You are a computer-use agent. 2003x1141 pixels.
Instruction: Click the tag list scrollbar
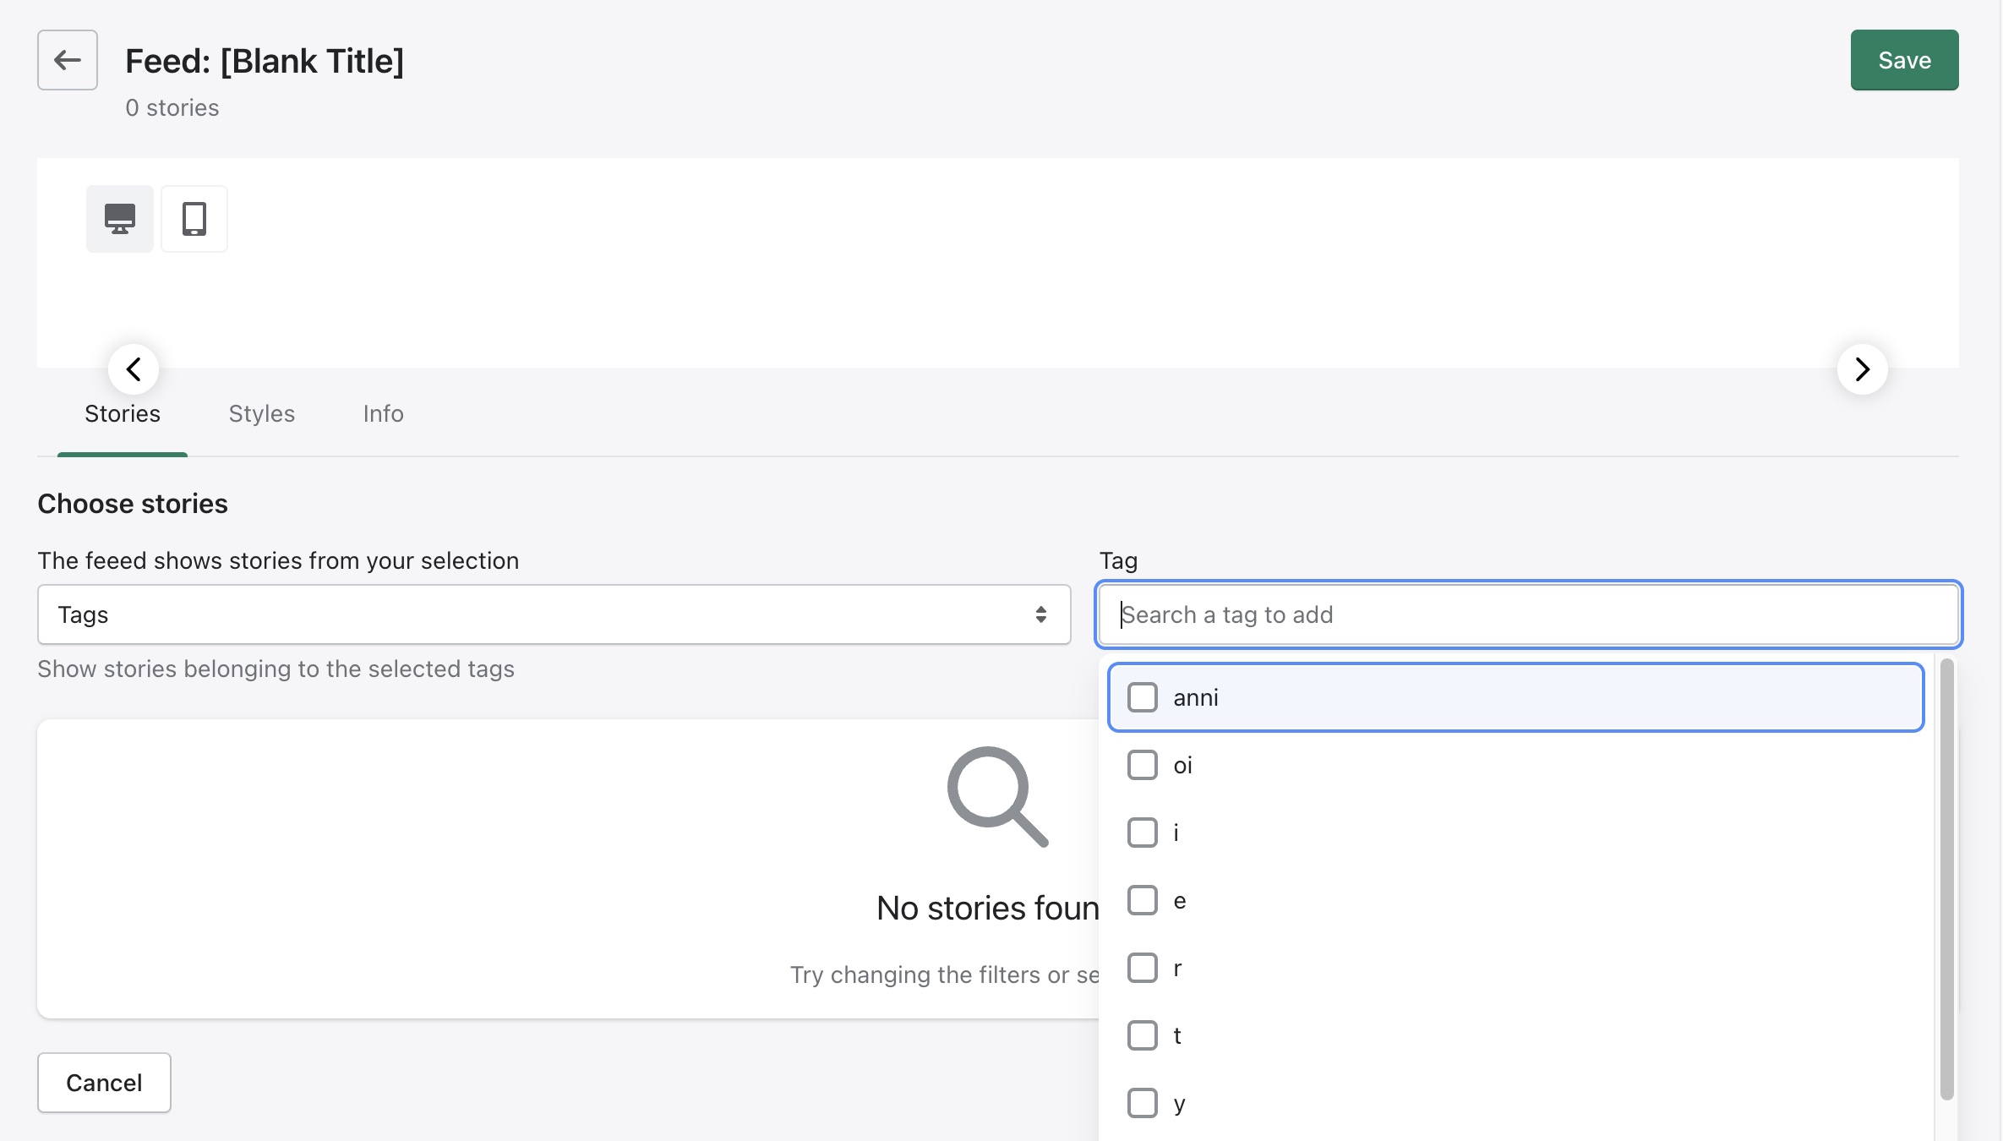click(x=1946, y=879)
